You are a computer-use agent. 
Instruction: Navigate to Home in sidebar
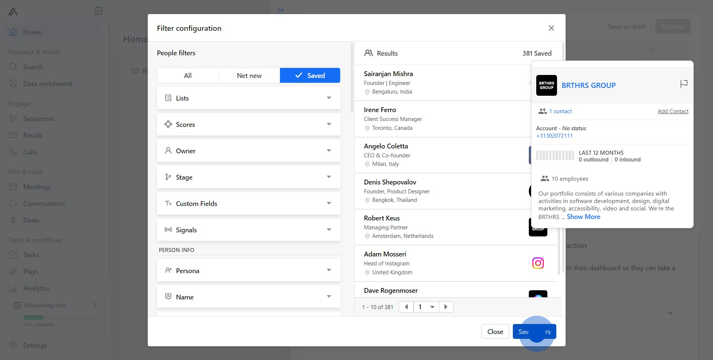pyautogui.click(x=32, y=32)
